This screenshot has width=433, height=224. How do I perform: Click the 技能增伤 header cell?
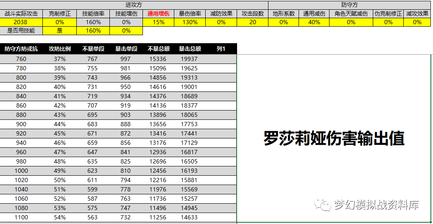click(126, 14)
